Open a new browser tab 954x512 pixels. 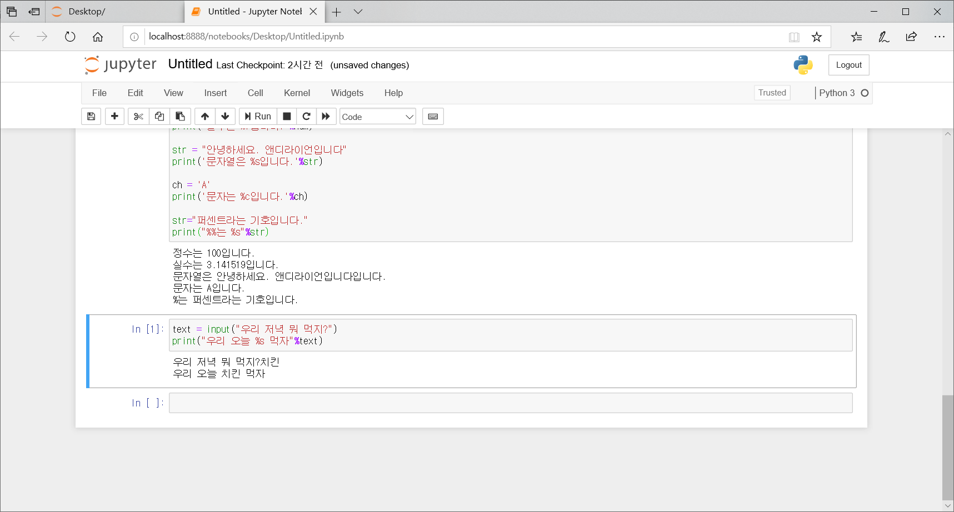[x=337, y=12]
